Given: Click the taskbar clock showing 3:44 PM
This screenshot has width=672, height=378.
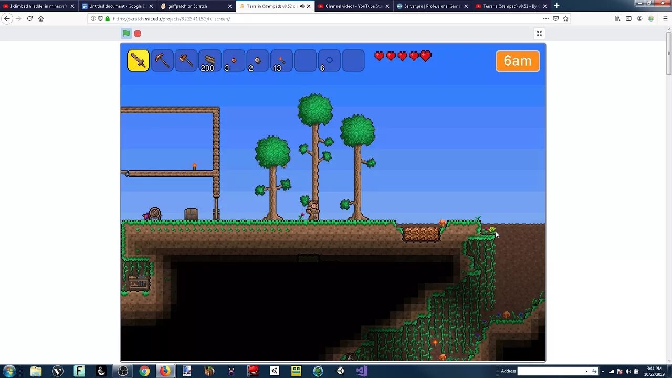Looking at the screenshot, I should pos(654,371).
